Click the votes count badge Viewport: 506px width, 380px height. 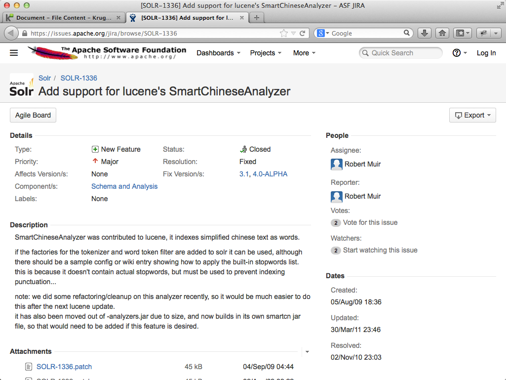pos(336,223)
